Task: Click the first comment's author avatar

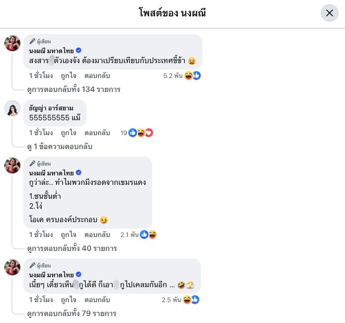Action: (12, 43)
